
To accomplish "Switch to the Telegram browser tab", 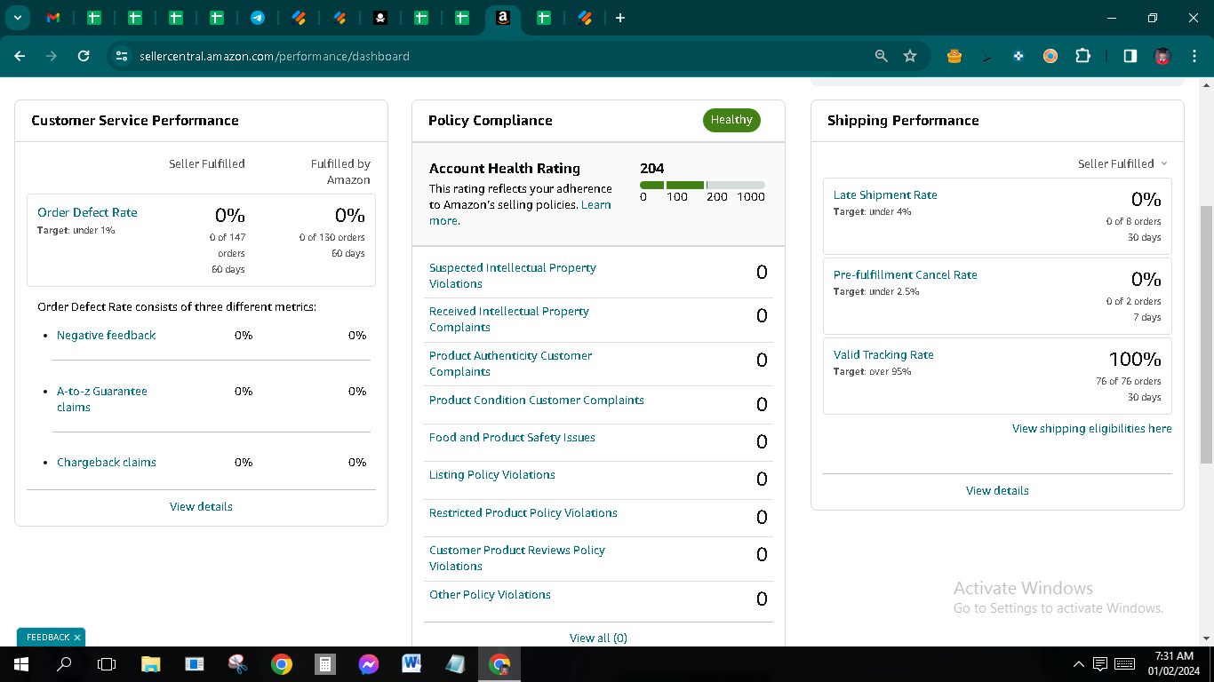I will [258, 18].
